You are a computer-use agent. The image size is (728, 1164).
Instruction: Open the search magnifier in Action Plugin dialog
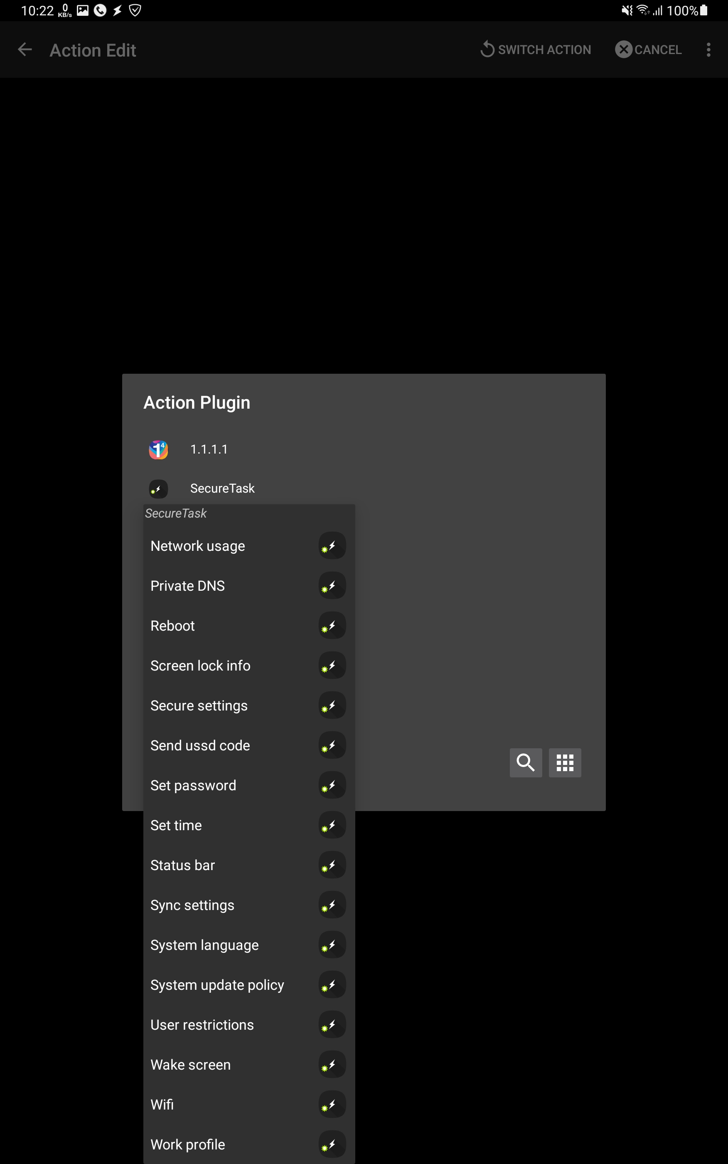click(x=526, y=762)
